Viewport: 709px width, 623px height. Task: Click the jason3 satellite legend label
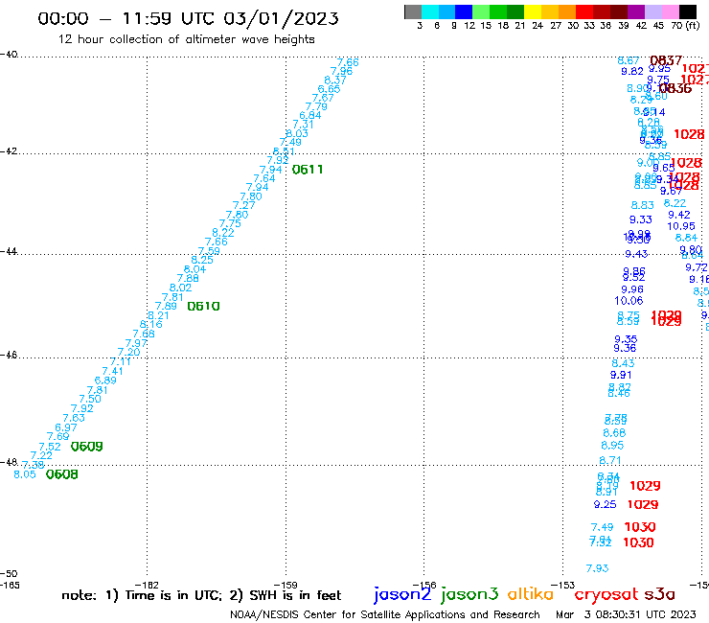[x=469, y=594]
